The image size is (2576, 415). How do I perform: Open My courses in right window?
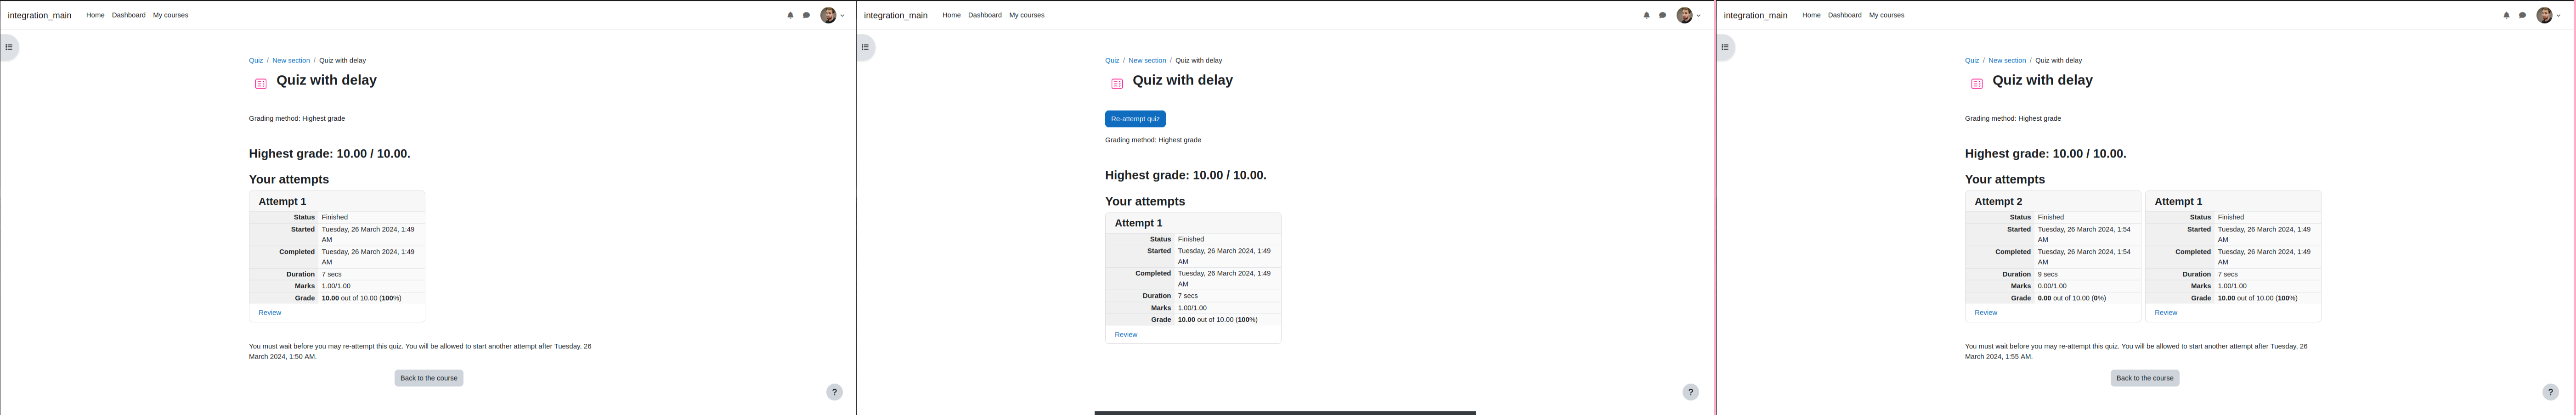tap(1886, 15)
